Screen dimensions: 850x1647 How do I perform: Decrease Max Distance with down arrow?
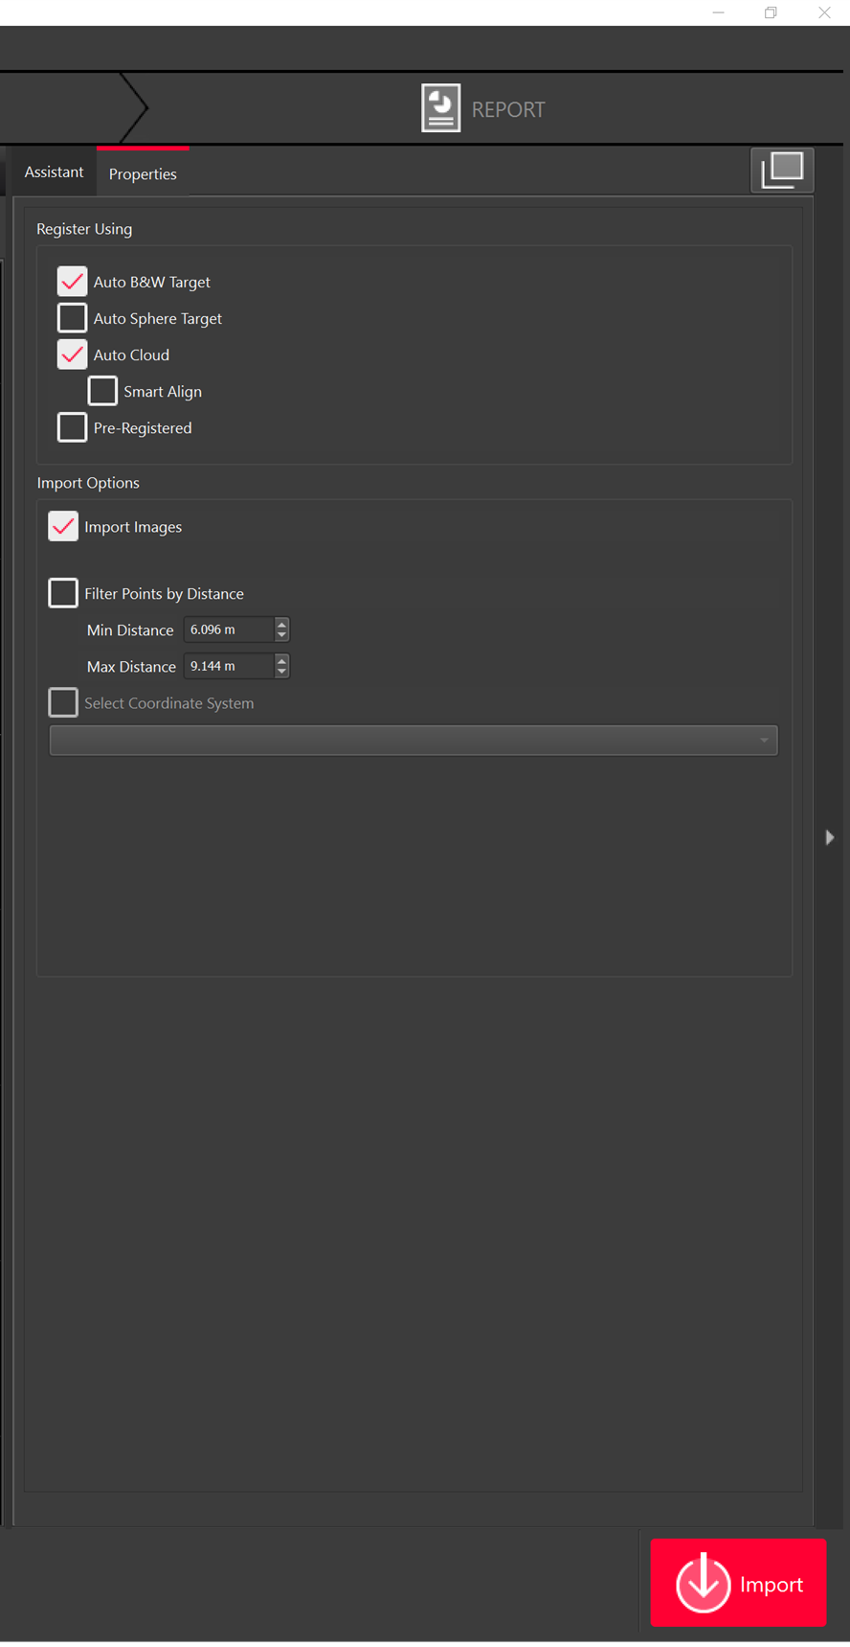coord(281,672)
